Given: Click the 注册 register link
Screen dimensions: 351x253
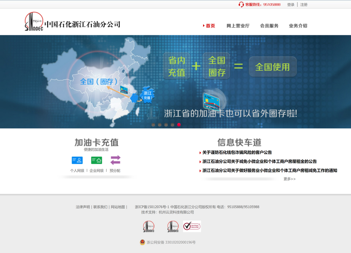Looking at the screenshot, I should coord(304,5).
